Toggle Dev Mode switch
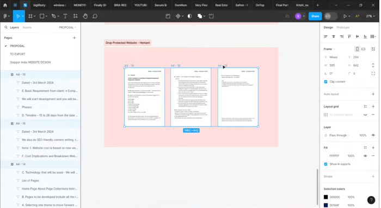The width and height of the screenshot is (381, 208). (331, 16)
